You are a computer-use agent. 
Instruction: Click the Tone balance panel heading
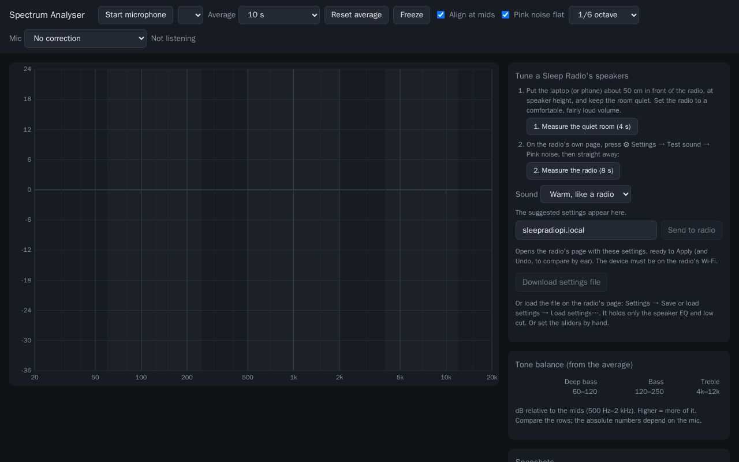point(574,365)
